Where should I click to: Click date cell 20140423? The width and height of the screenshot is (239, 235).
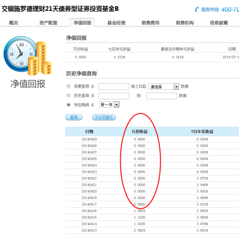pyautogui.click(x=89, y=172)
